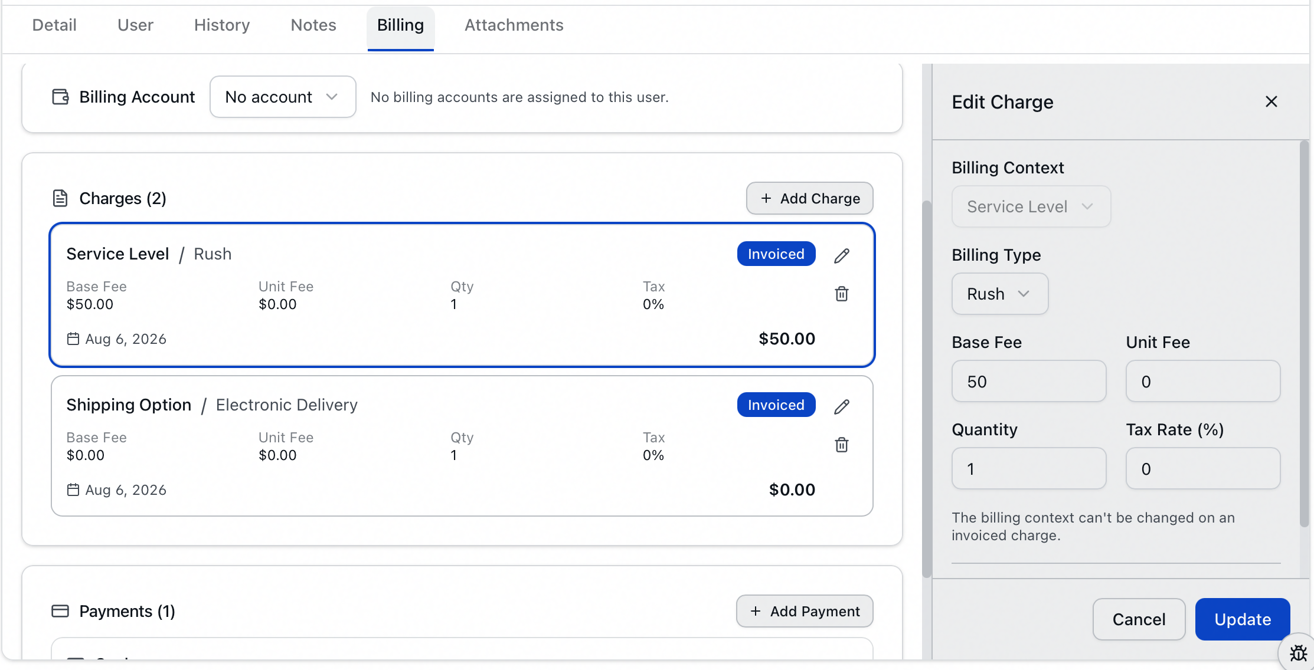1314x670 pixels.
Task: Click the Payments card icon
Action: click(60, 611)
